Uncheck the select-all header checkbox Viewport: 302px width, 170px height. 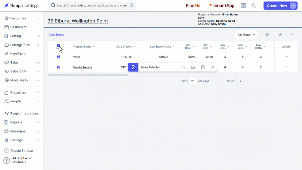59,45
